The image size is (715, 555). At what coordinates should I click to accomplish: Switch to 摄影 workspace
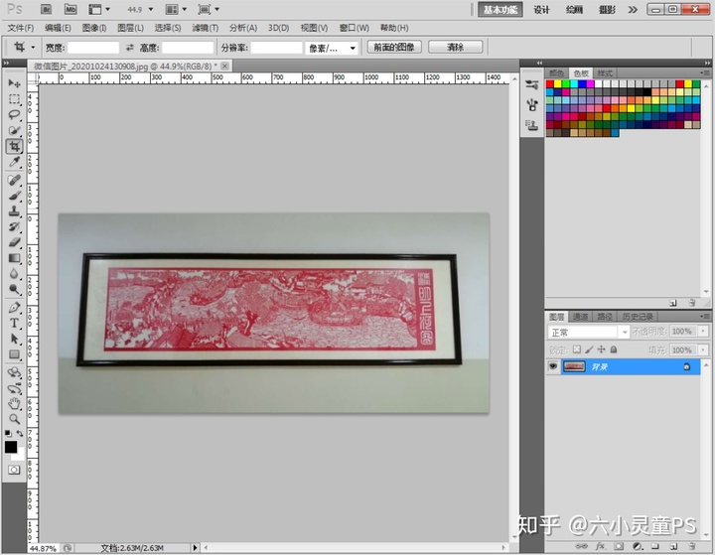click(607, 10)
